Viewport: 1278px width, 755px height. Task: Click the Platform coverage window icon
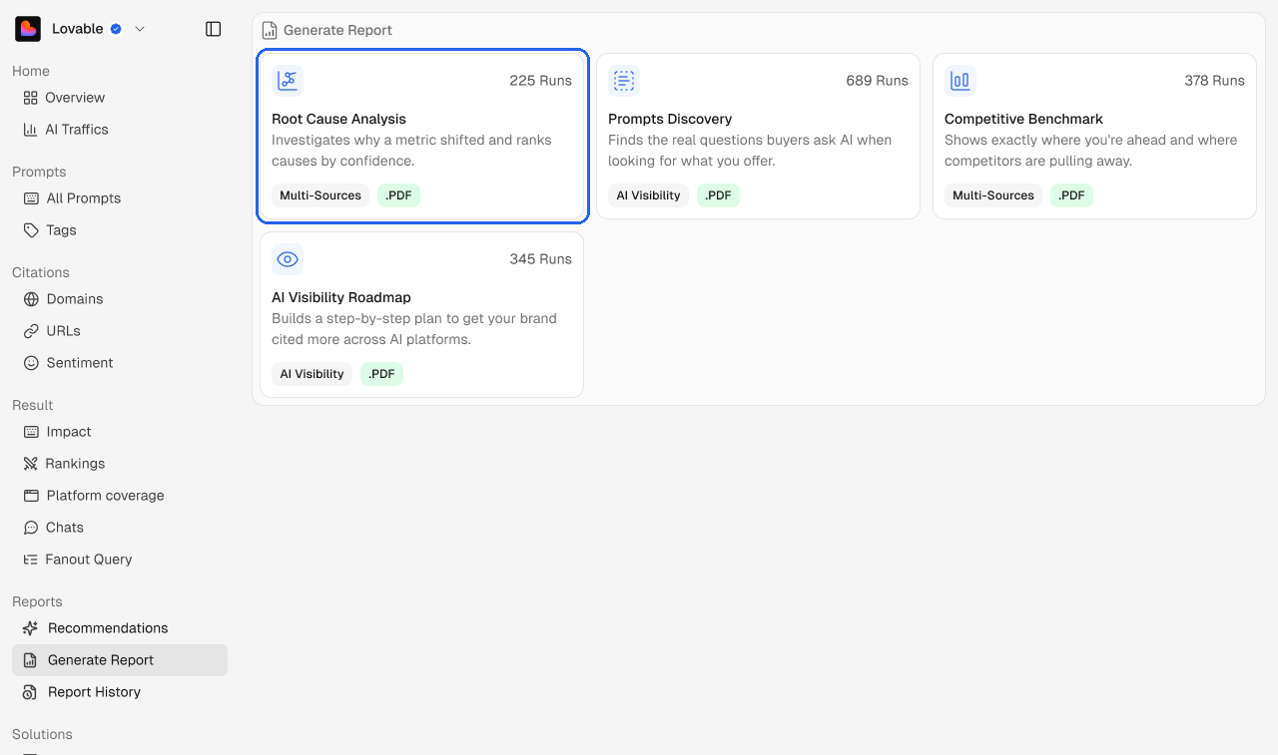(31, 496)
